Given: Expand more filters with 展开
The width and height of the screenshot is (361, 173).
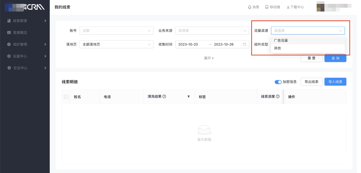Looking at the screenshot, I should pyautogui.click(x=209, y=58).
